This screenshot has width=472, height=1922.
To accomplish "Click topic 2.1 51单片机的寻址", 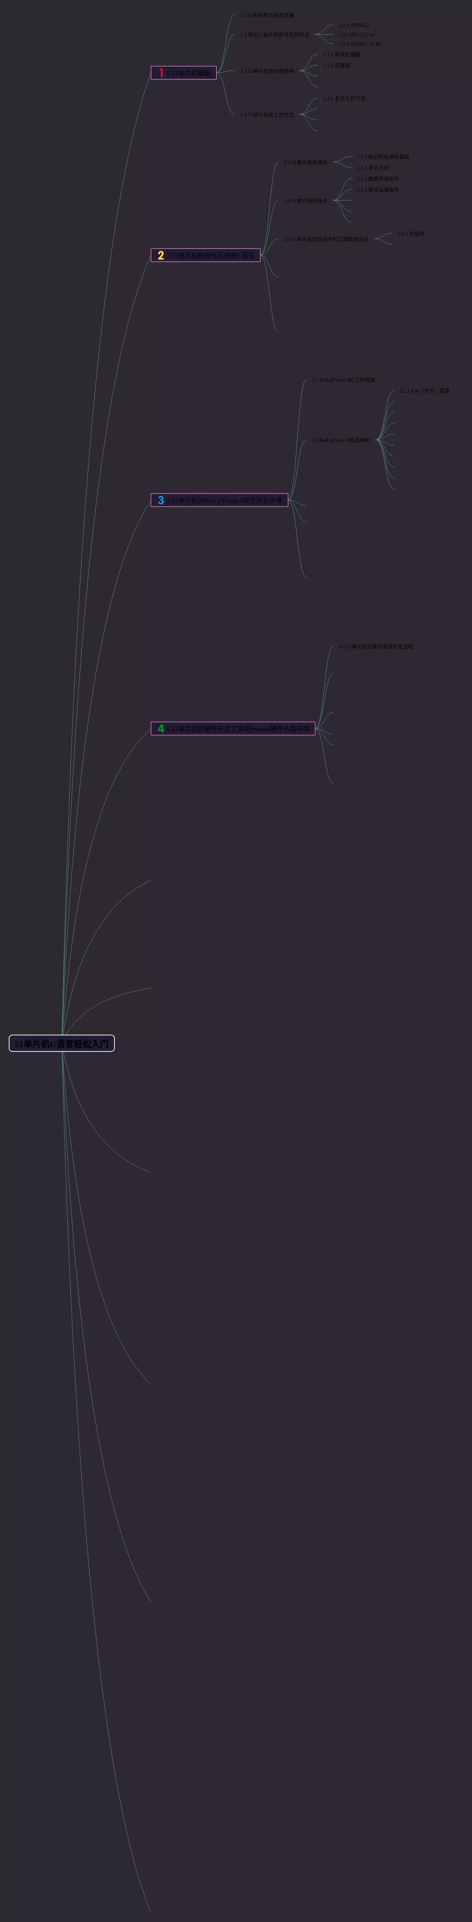I will click(305, 162).
